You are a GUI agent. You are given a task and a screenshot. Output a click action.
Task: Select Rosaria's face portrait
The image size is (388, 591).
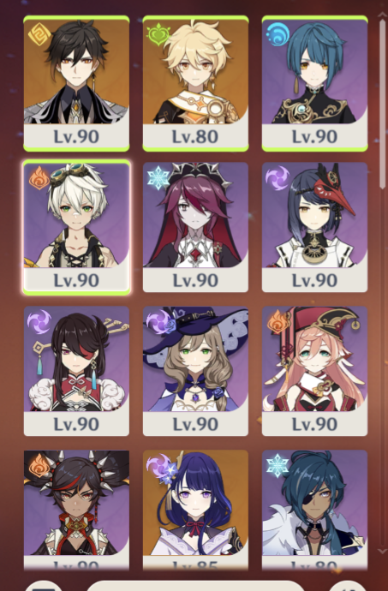pyautogui.click(x=195, y=215)
